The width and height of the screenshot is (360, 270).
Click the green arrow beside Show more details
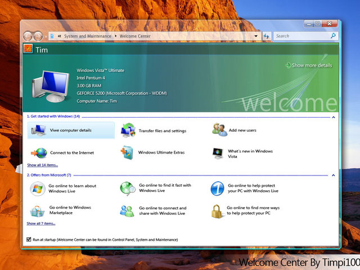(x=288, y=65)
